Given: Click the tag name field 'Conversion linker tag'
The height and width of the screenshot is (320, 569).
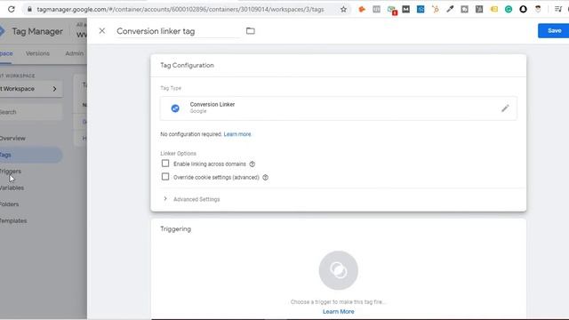Looking at the screenshot, I should [x=178, y=31].
